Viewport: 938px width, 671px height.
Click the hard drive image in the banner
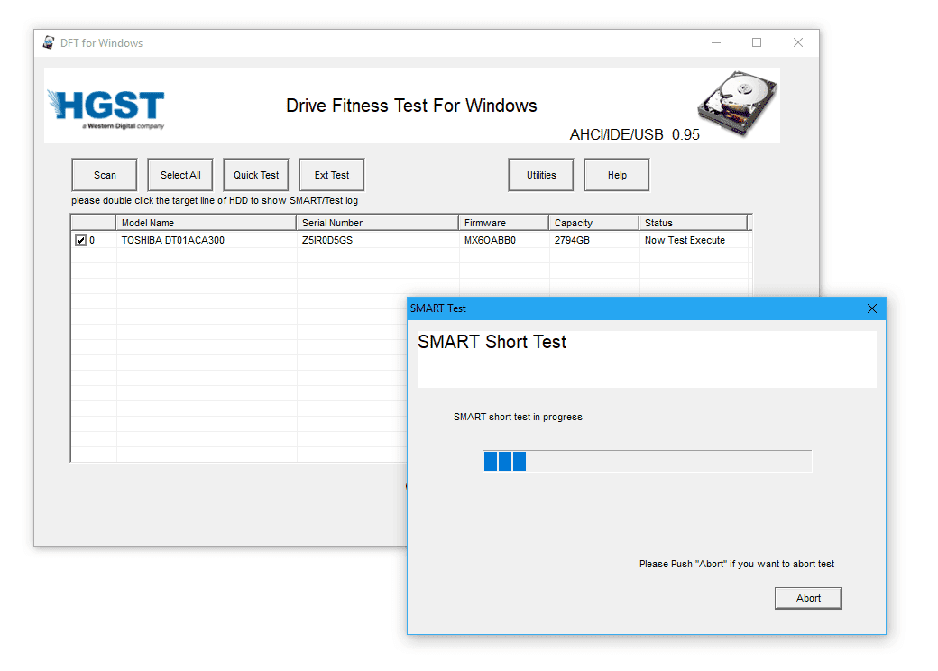click(738, 103)
